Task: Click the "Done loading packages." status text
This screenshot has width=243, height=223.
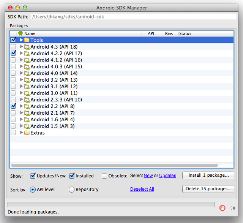Action: (33, 212)
